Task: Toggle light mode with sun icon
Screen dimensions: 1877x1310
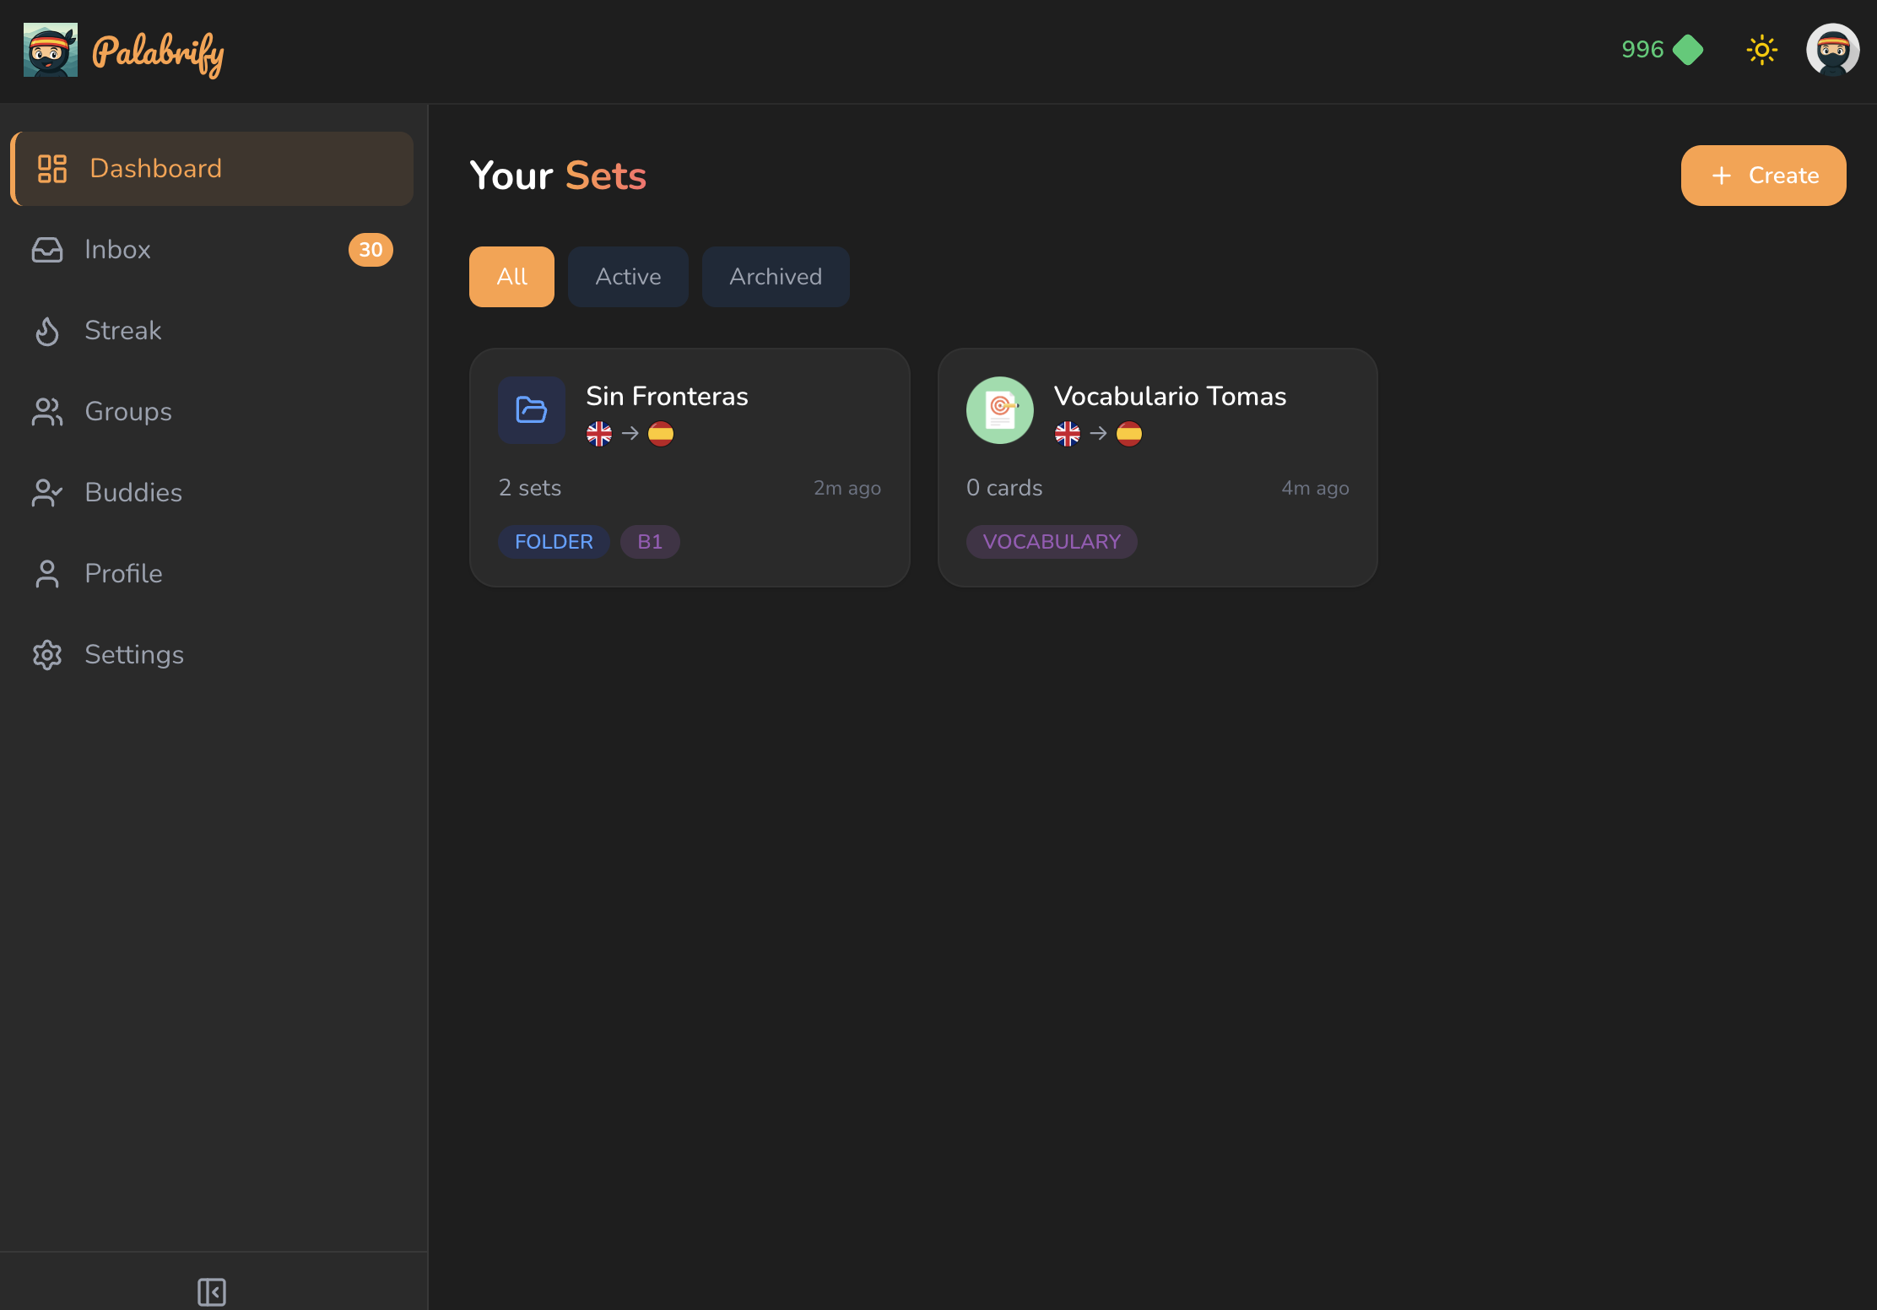Action: click(x=1761, y=50)
